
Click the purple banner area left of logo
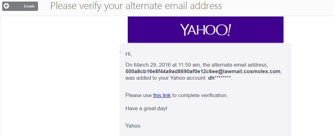[x=153, y=30]
